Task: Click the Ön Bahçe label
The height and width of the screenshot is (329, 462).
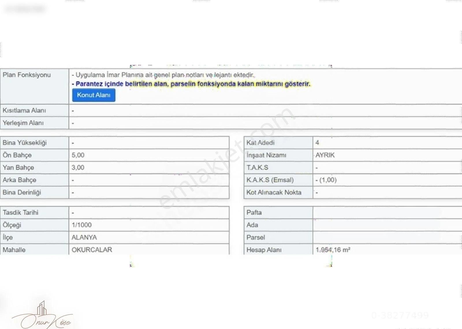Action: (17, 155)
